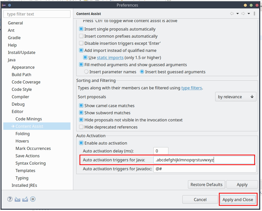Open the three-dot view menu
Image resolution: width=262 pixels, height=211 pixels.
click(255, 14)
